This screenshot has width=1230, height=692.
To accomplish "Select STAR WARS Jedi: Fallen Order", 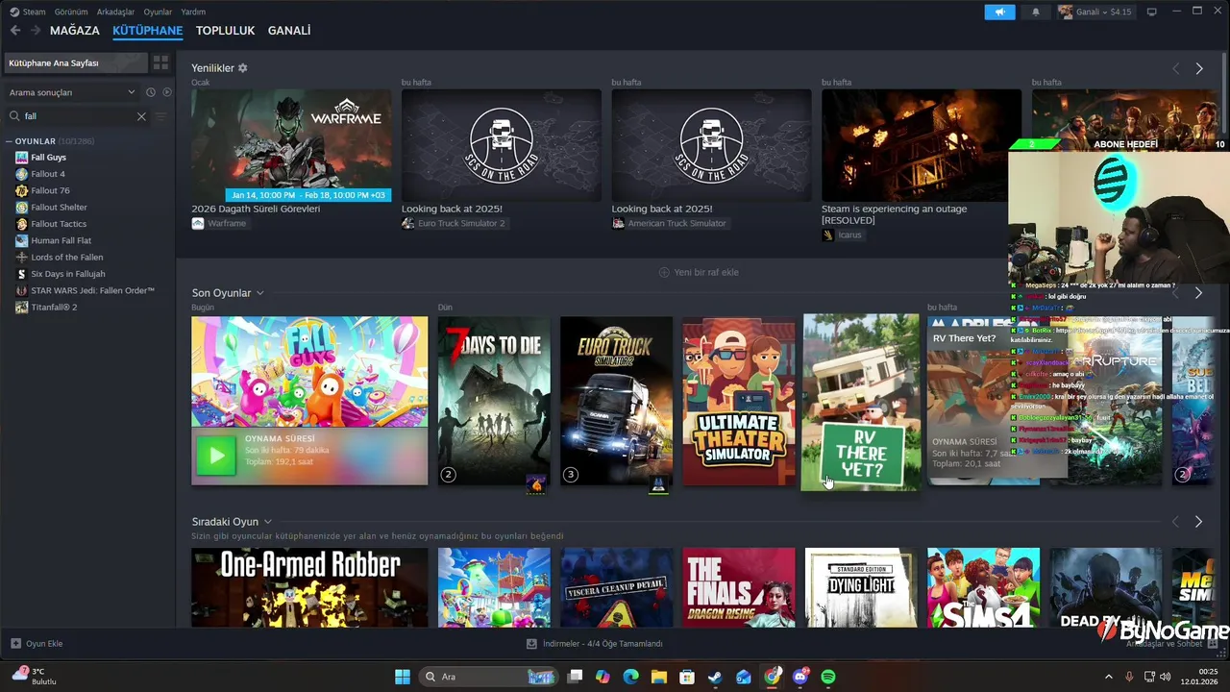I will (91, 290).
